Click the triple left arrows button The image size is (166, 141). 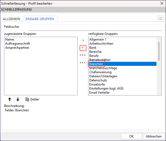click(x=83, y=63)
